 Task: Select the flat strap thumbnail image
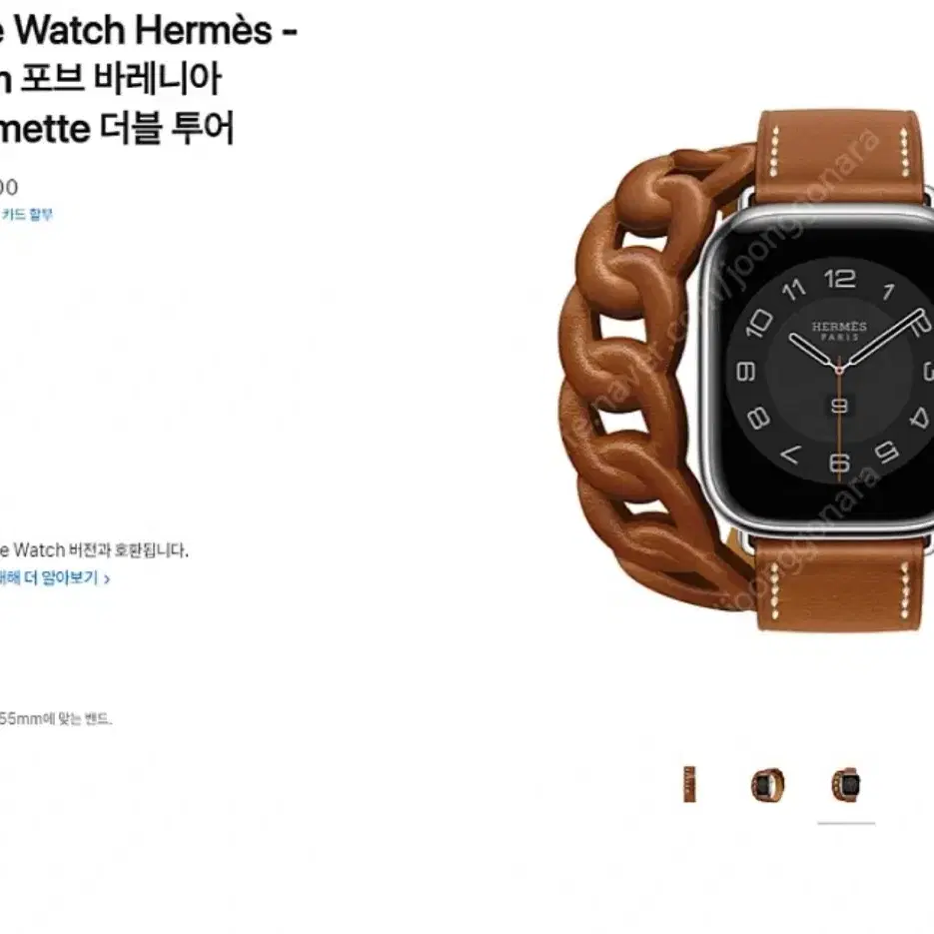point(689,784)
